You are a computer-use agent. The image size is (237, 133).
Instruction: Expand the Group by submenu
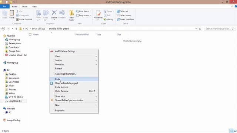click(x=74, y=65)
